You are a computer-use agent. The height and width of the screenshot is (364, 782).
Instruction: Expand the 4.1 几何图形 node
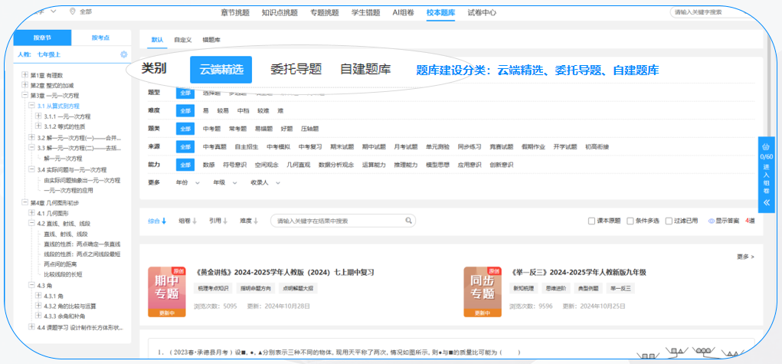click(x=31, y=213)
